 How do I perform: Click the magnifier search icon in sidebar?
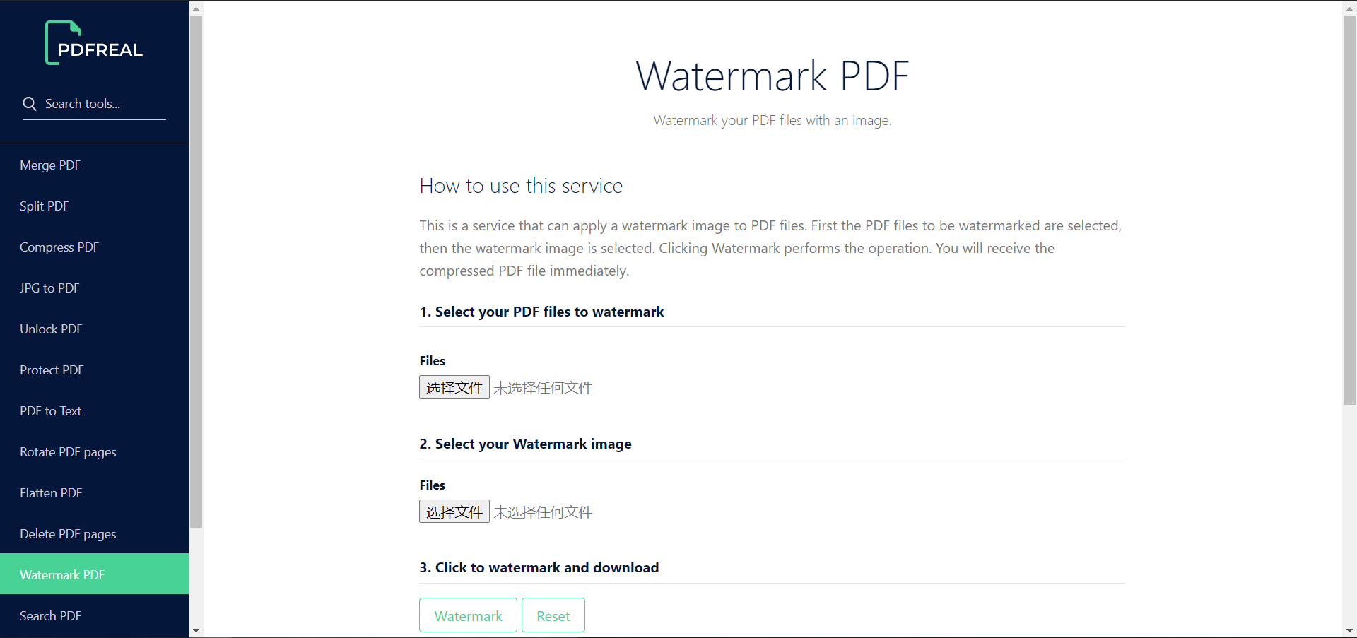tap(30, 104)
